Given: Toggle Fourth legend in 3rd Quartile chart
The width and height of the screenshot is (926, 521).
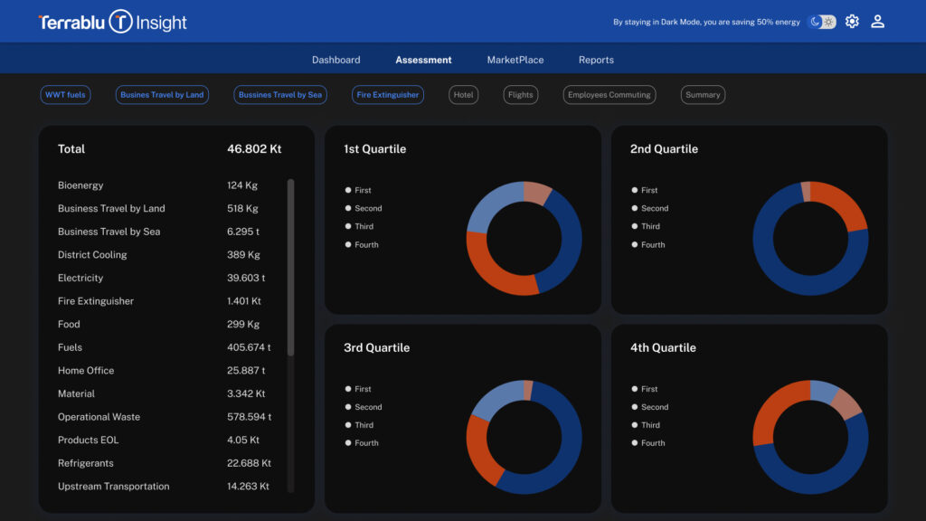Looking at the screenshot, I should [366, 443].
